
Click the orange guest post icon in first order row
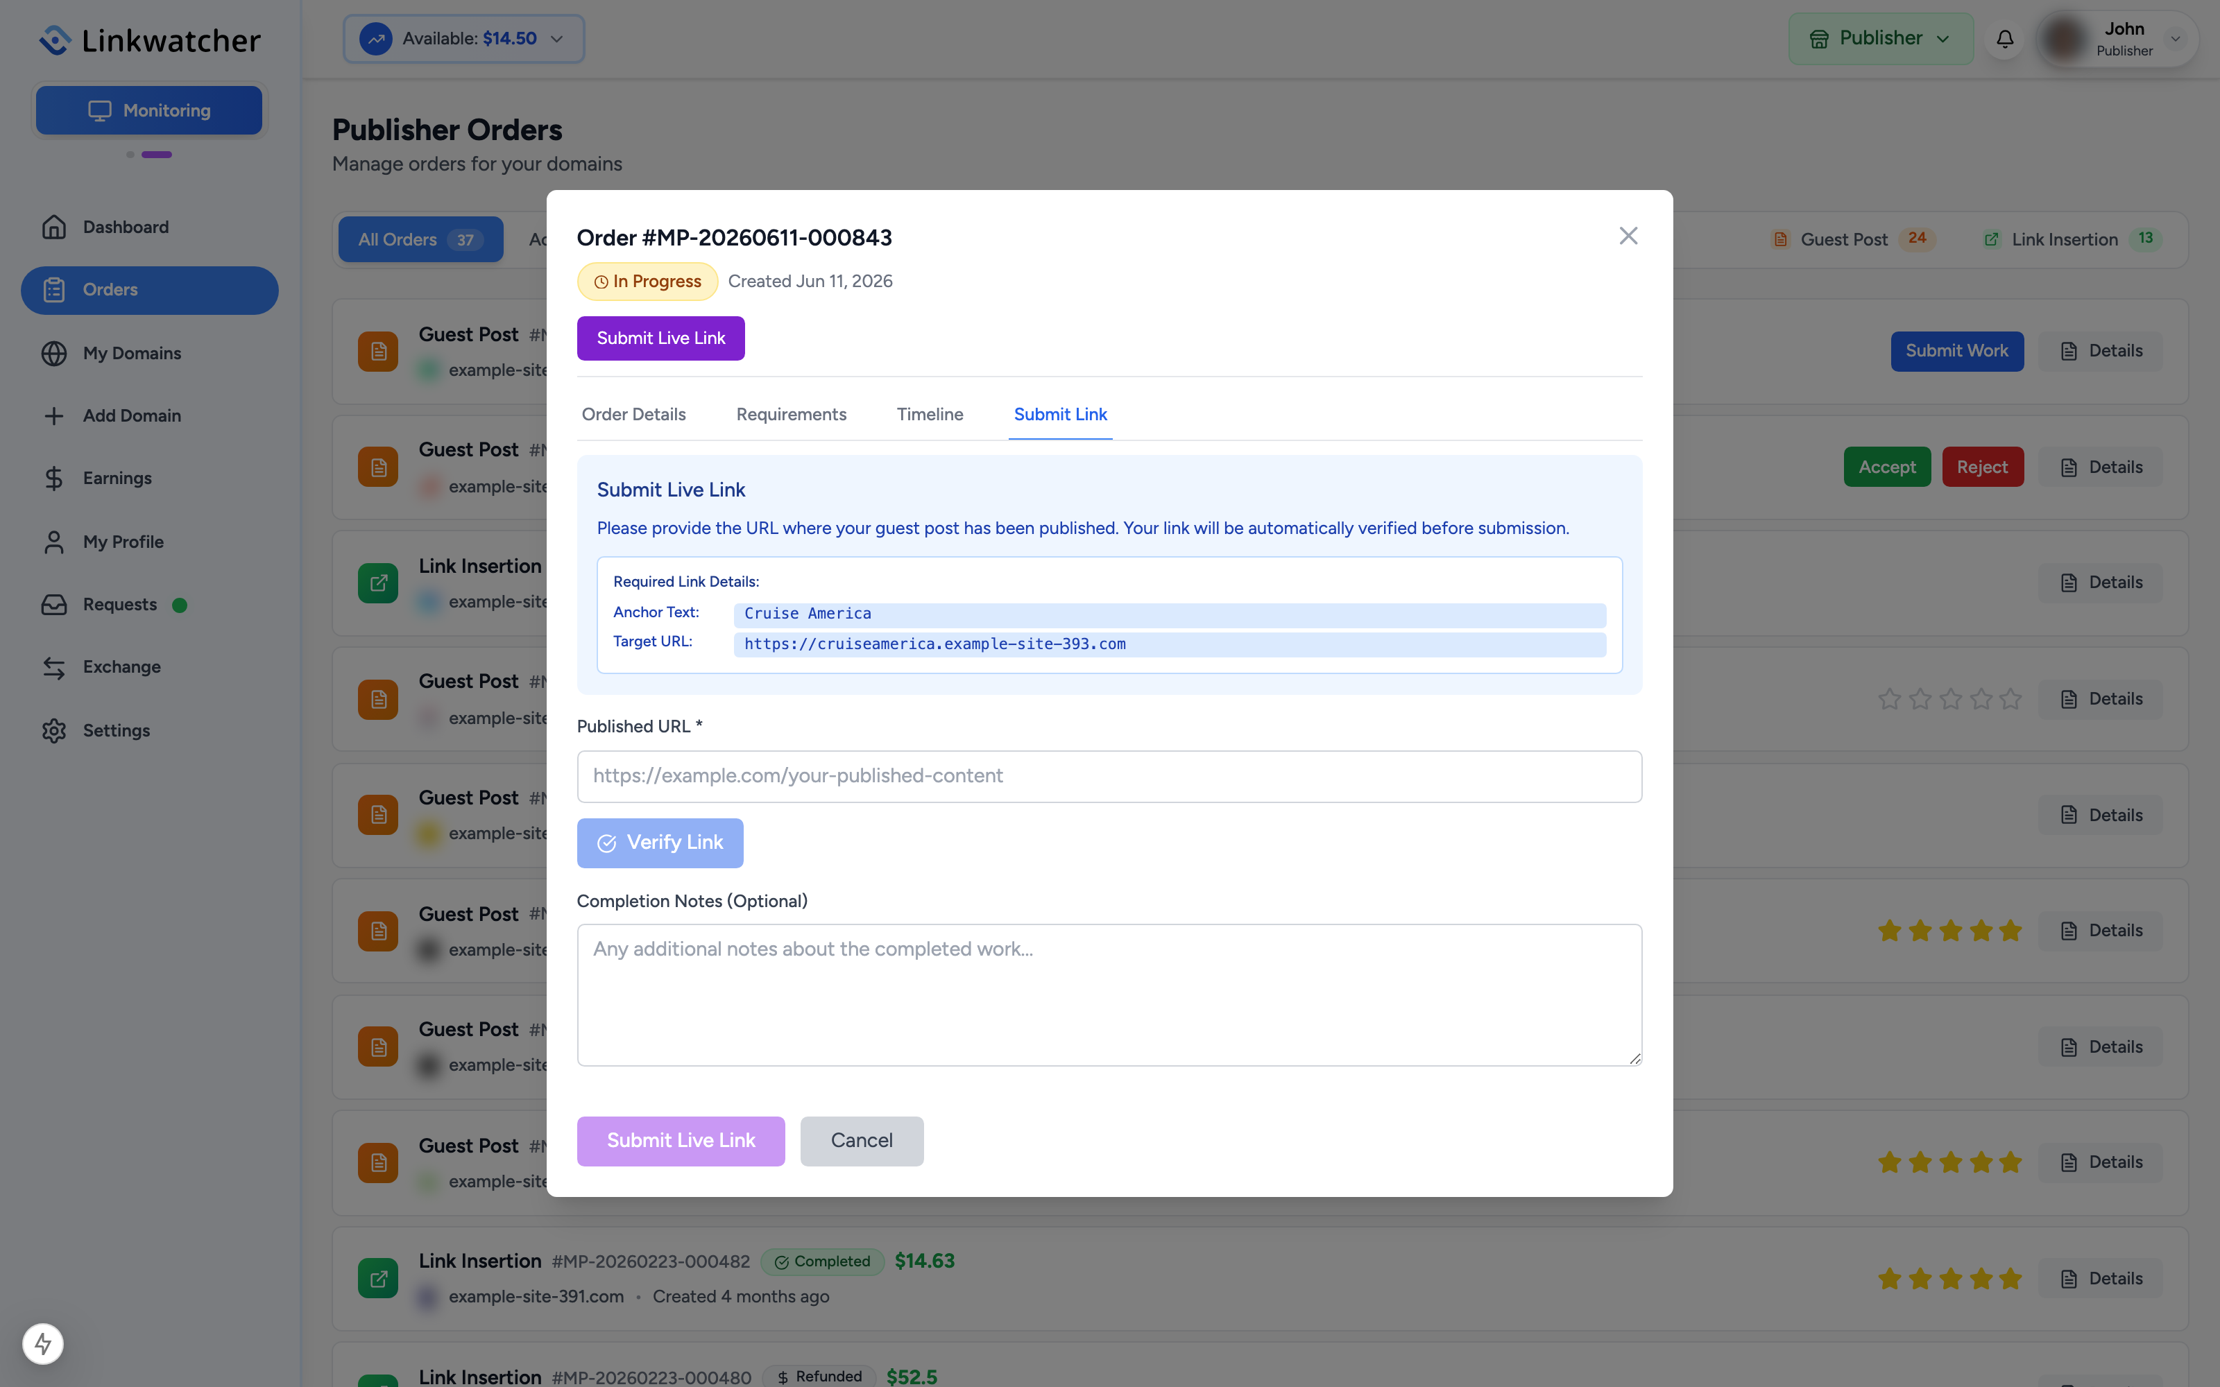click(378, 352)
